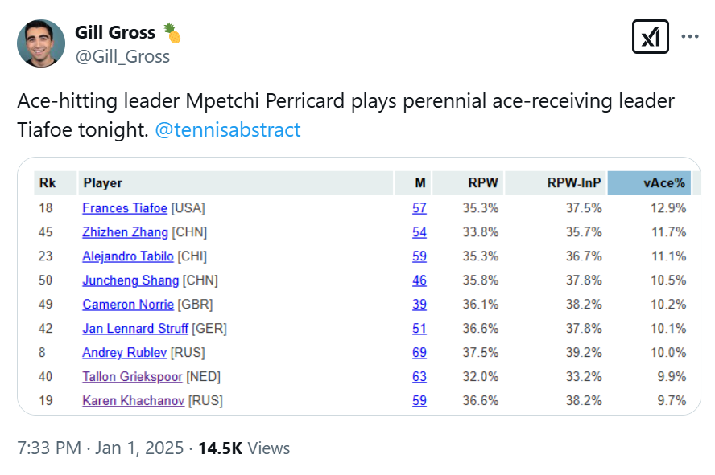
Task: Click the Karen Khachanov player link
Action: (x=133, y=401)
